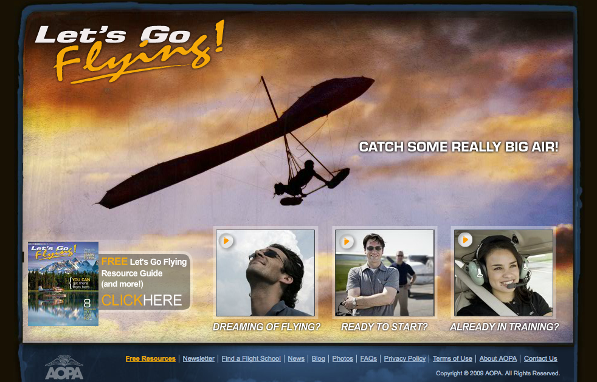
Task: Click the magazine cover thumbnail
Action: click(x=63, y=284)
